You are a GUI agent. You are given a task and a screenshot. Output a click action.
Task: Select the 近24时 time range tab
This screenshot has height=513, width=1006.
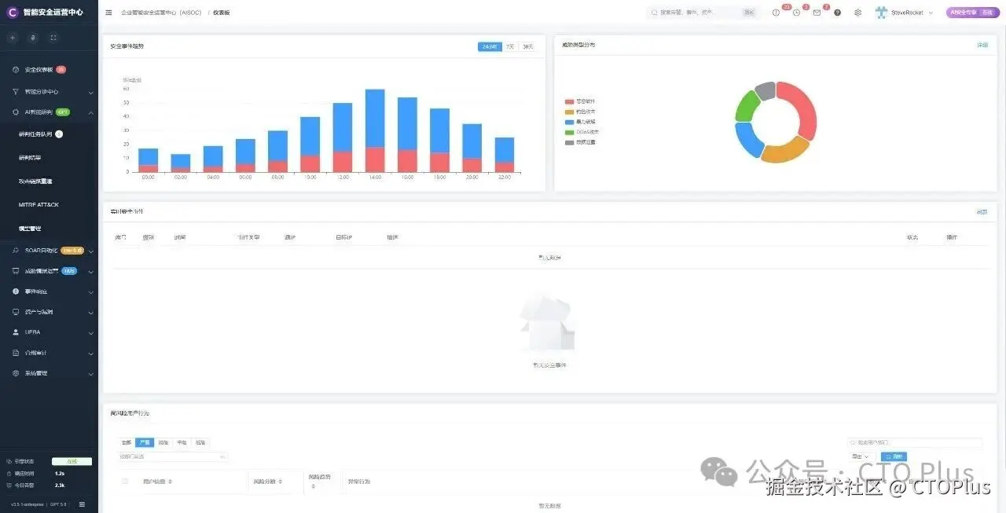tap(490, 46)
